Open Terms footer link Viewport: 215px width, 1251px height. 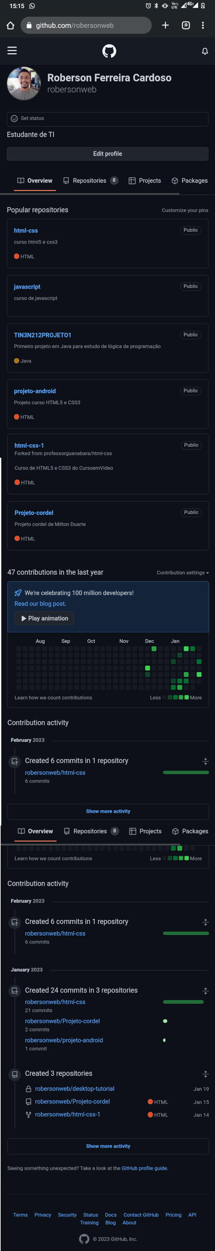20,1215
